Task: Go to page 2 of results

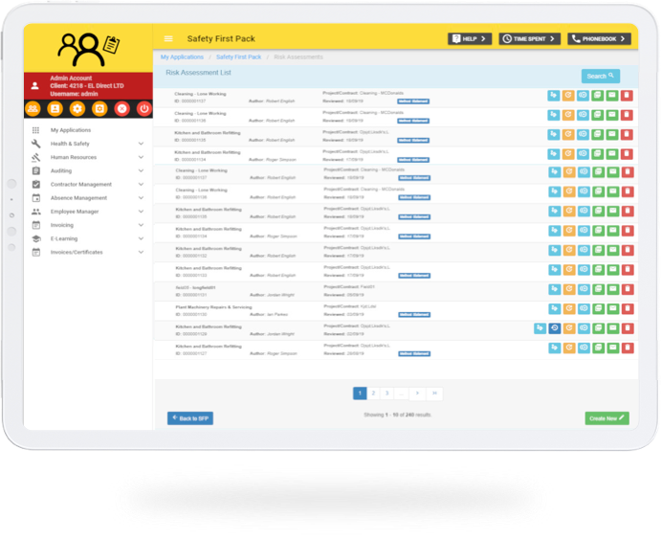Action: pyautogui.click(x=373, y=394)
